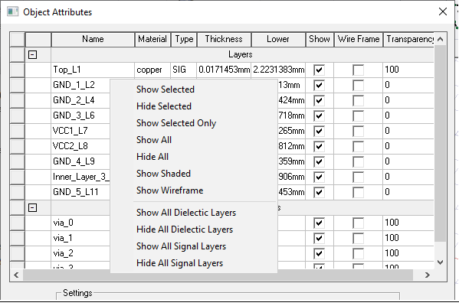Click Top_L1 transparency value 100
459x306 pixels.
click(408, 70)
